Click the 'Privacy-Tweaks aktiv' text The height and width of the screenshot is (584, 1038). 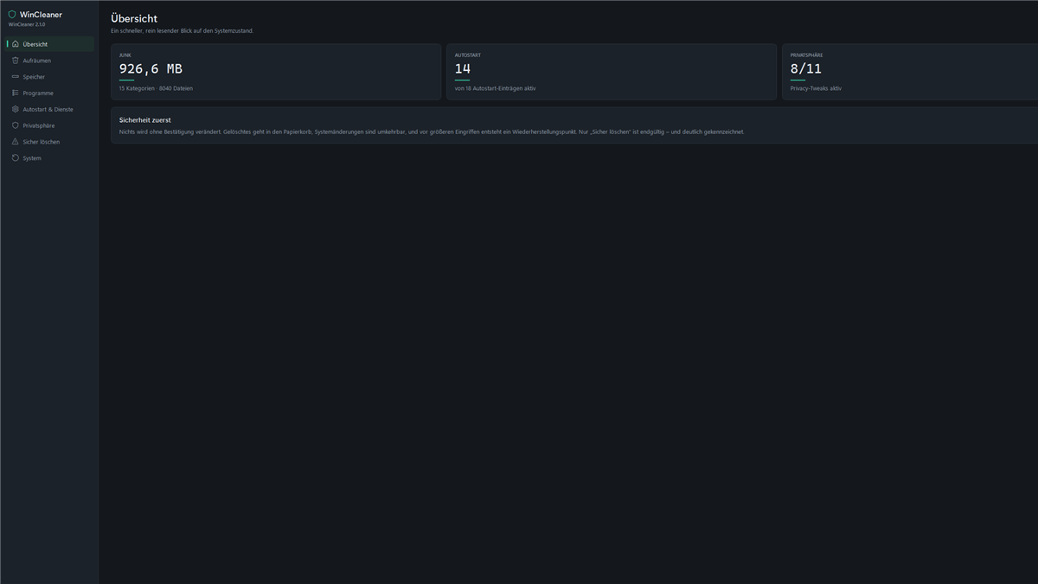[816, 88]
